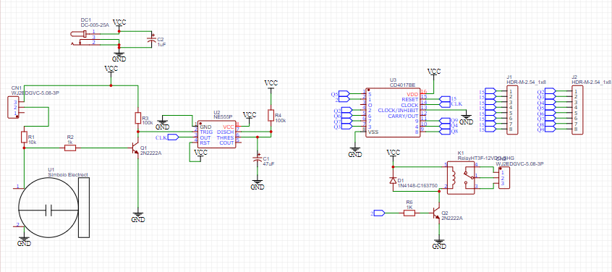This screenshot has width=612, height=272.
Task: Click the THRES pin label on U2
Action: pos(225,137)
